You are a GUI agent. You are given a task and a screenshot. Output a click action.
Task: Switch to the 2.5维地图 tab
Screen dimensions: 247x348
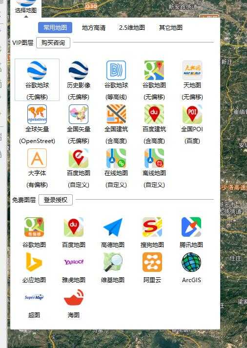pyautogui.click(x=132, y=28)
